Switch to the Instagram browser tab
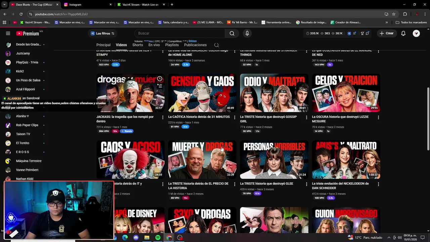430x242 pixels. (88, 5)
